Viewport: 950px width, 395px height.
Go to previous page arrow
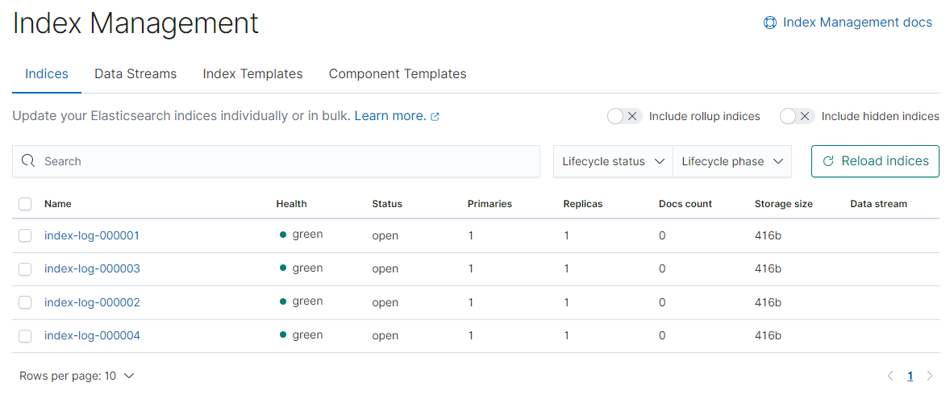tap(890, 376)
